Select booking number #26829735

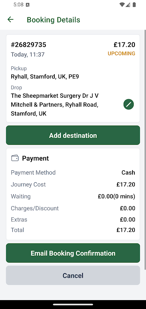[x=29, y=45]
